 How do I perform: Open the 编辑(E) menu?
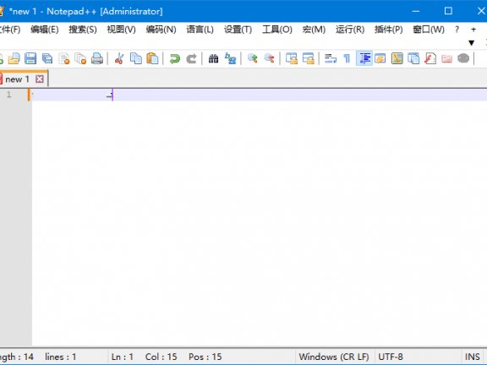coord(45,30)
